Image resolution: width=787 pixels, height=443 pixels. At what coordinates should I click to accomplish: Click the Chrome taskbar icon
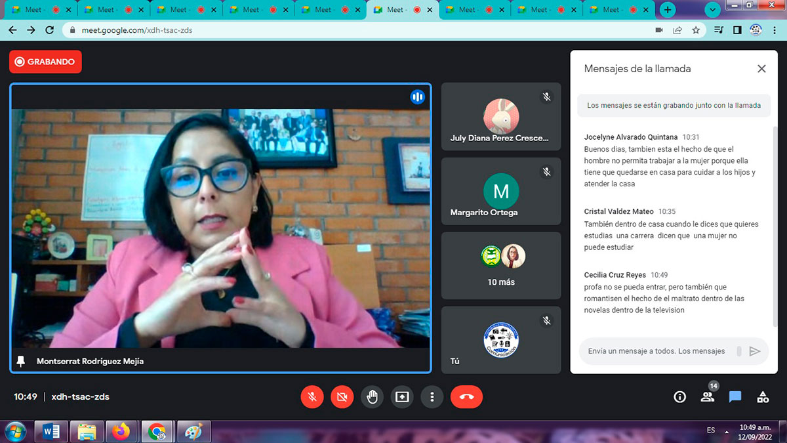pos(157,432)
